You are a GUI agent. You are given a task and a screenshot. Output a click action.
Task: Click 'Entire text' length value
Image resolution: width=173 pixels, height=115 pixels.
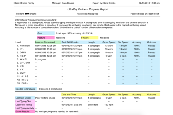[x=93, y=105]
